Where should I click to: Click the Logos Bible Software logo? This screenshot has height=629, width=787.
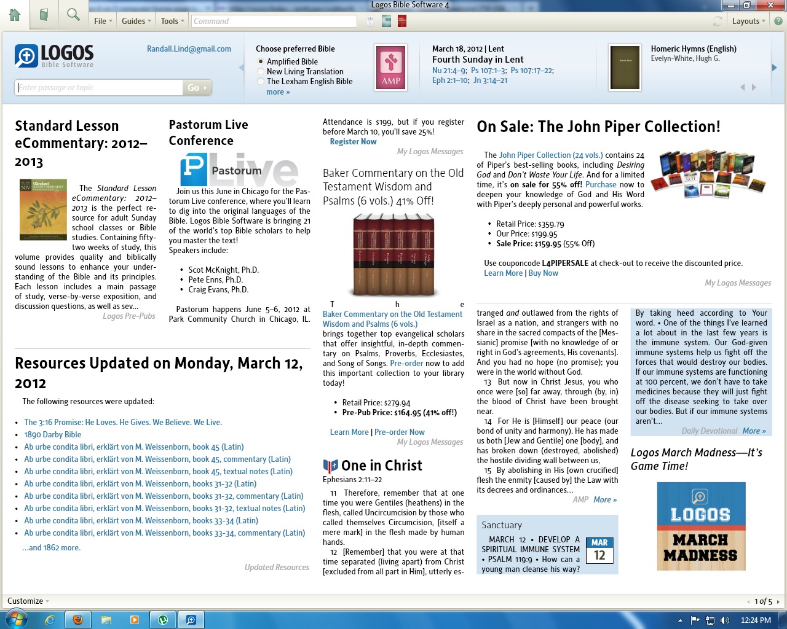pos(54,56)
